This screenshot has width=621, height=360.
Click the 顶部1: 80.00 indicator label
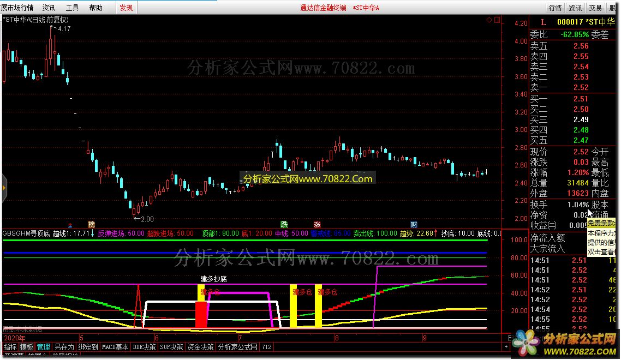(x=220, y=233)
